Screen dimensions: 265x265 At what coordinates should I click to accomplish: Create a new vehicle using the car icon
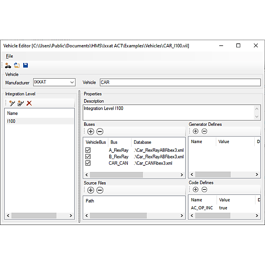click(8, 65)
